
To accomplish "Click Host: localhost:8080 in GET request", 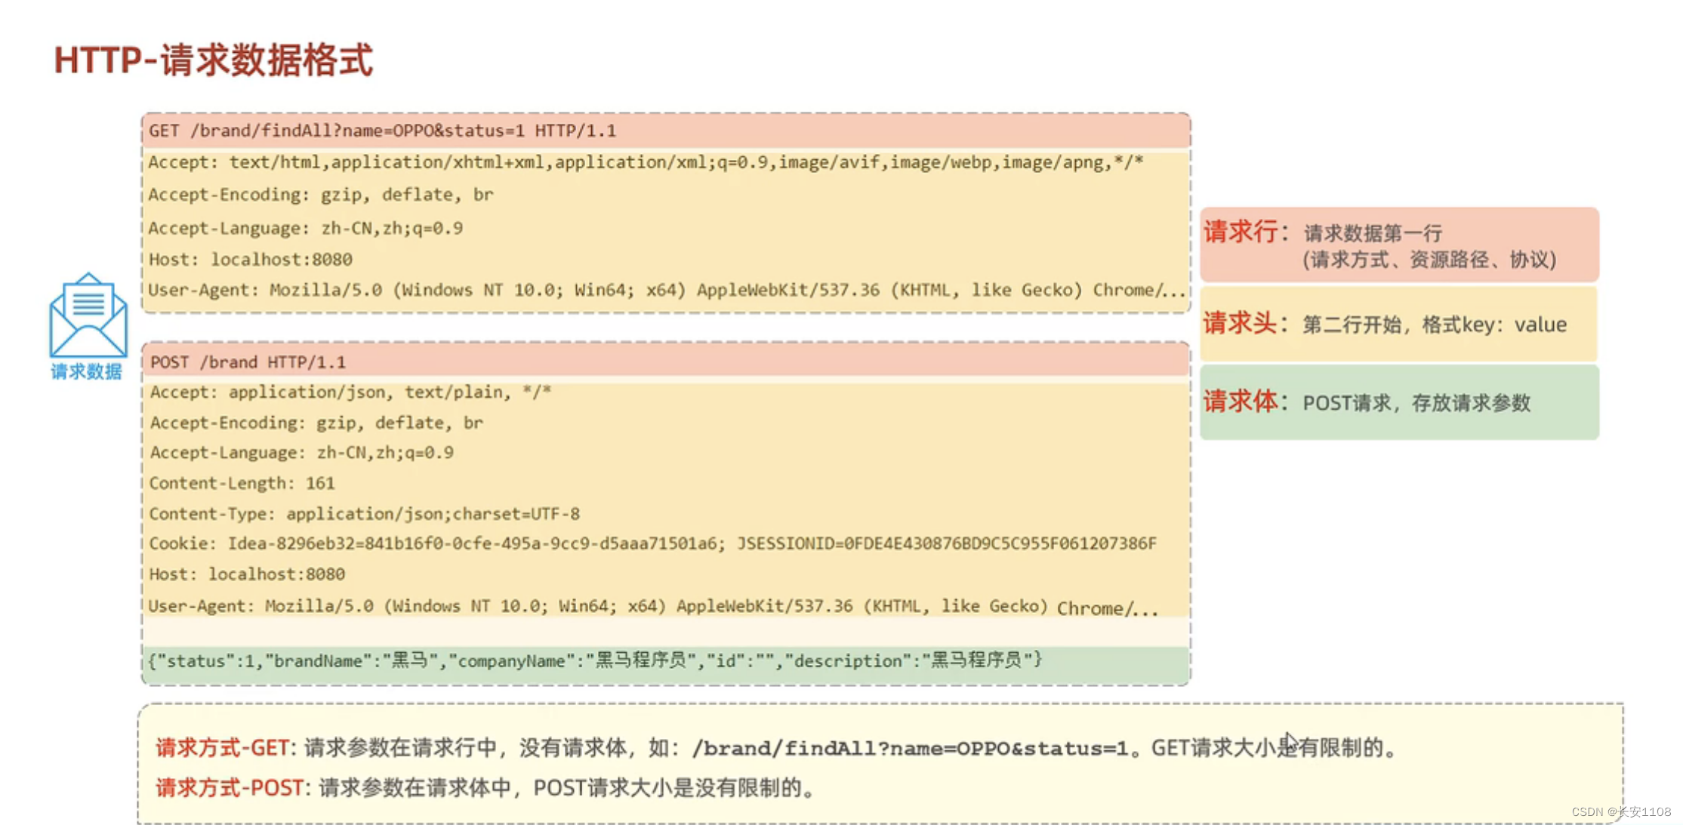I will point(251,260).
